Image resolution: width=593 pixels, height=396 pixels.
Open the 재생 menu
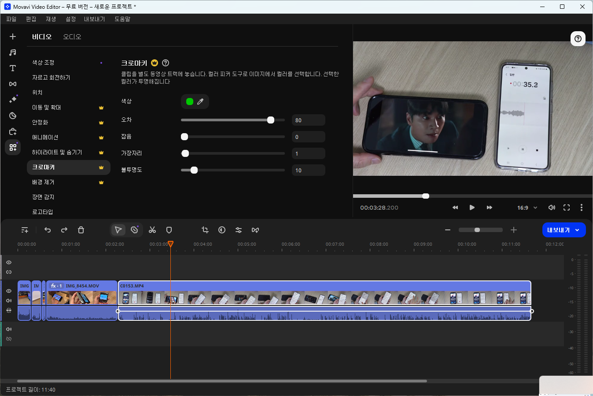(x=51, y=19)
